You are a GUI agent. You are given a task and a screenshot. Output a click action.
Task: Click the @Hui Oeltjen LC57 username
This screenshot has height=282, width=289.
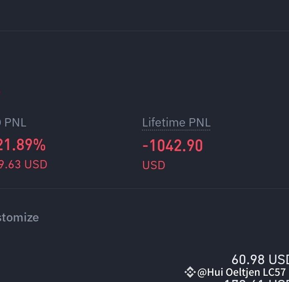241,272
